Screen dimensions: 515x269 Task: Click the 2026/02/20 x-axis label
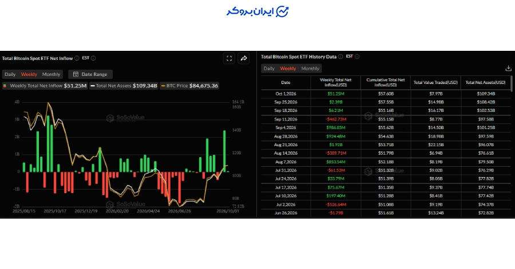tap(117, 211)
